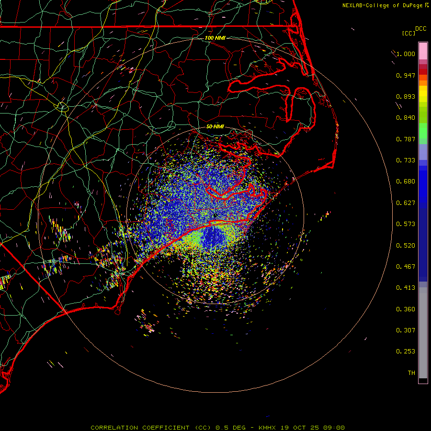Image resolution: width=431 pixels, height=431 pixels.
Task: Select the 0.680 scale value
Action: pyautogui.click(x=406, y=181)
